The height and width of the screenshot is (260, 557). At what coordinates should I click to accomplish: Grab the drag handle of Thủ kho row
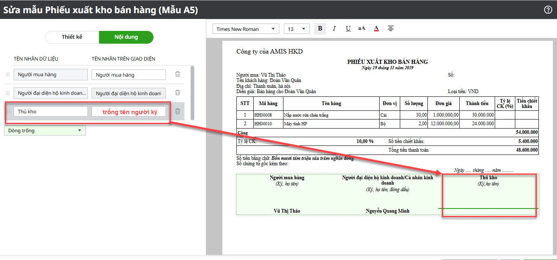[7, 111]
